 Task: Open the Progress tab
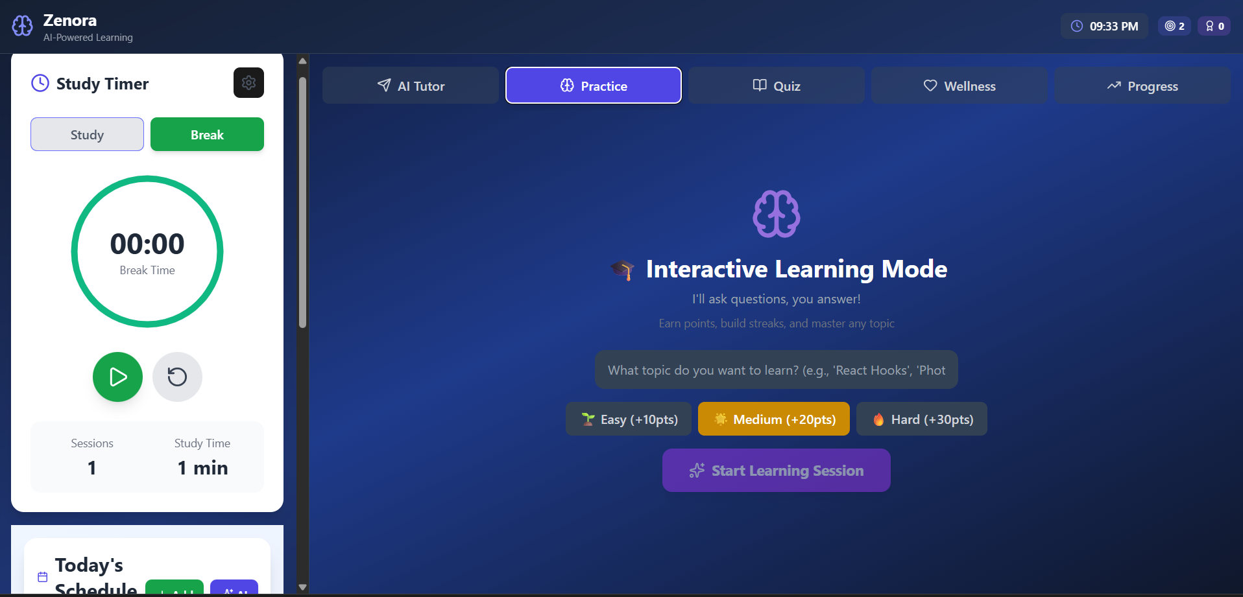(x=1142, y=86)
